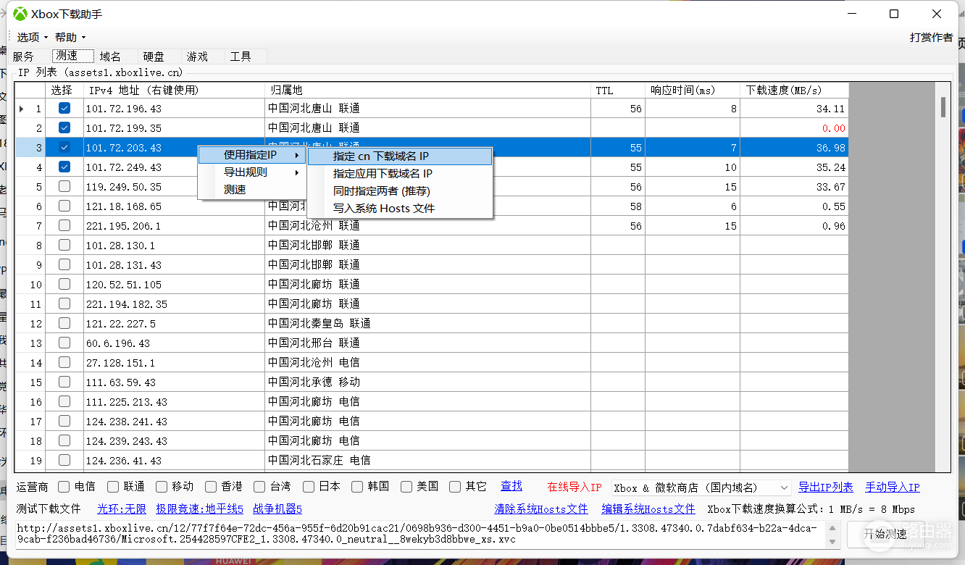The width and height of the screenshot is (965, 565).
Task: Sort by TTL column header
Action: [618, 91]
